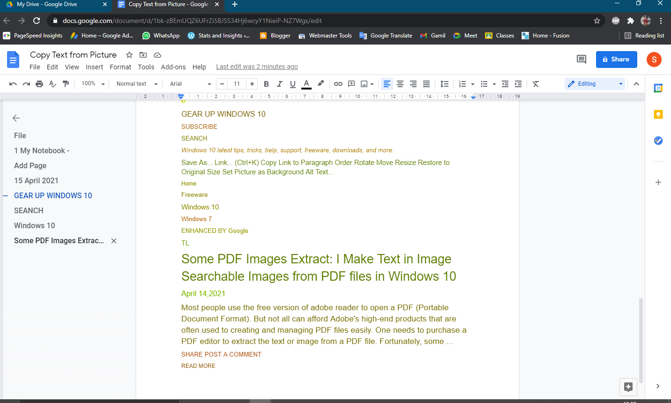The width and height of the screenshot is (671, 403).
Task: Click the Spelling and grammar check icon
Action: pyautogui.click(x=52, y=84)
